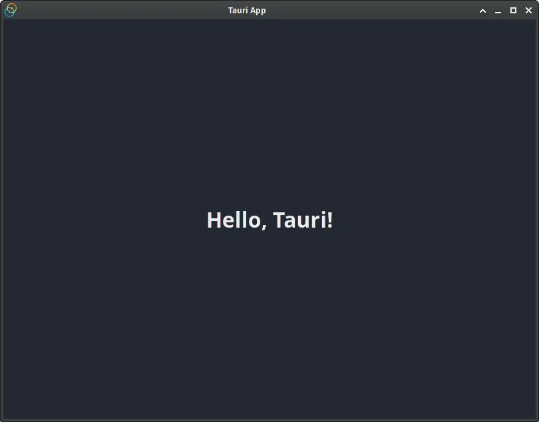This screenshot has width=539, height=422.
Task: Close the Tauri App window
Action: (528, 11)
